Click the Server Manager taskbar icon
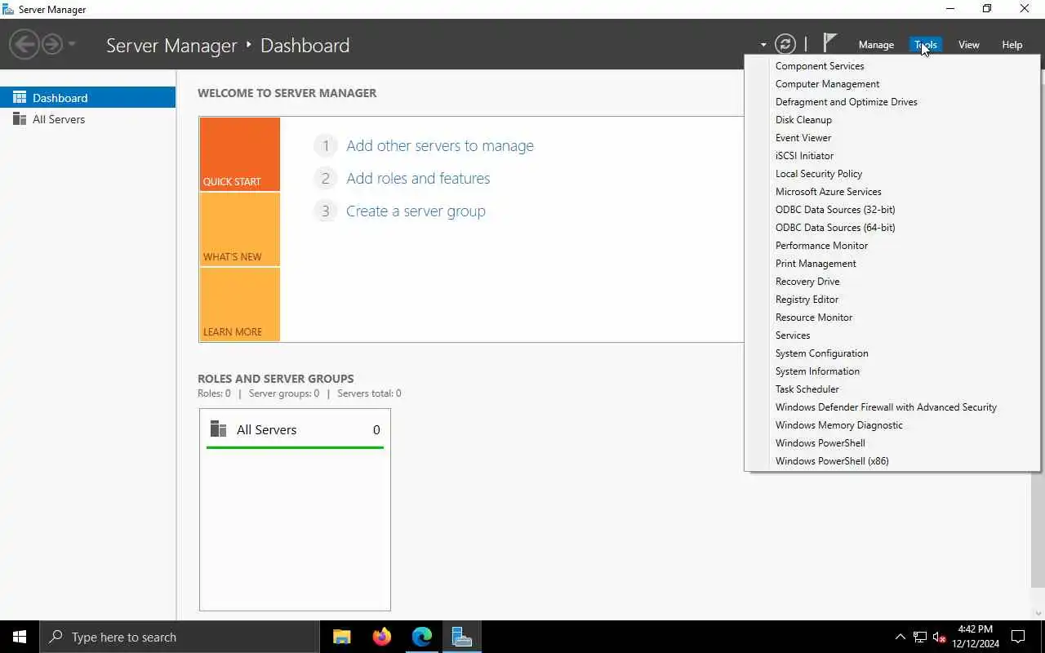The image size is (1045, 653). (x=461, y=637)
